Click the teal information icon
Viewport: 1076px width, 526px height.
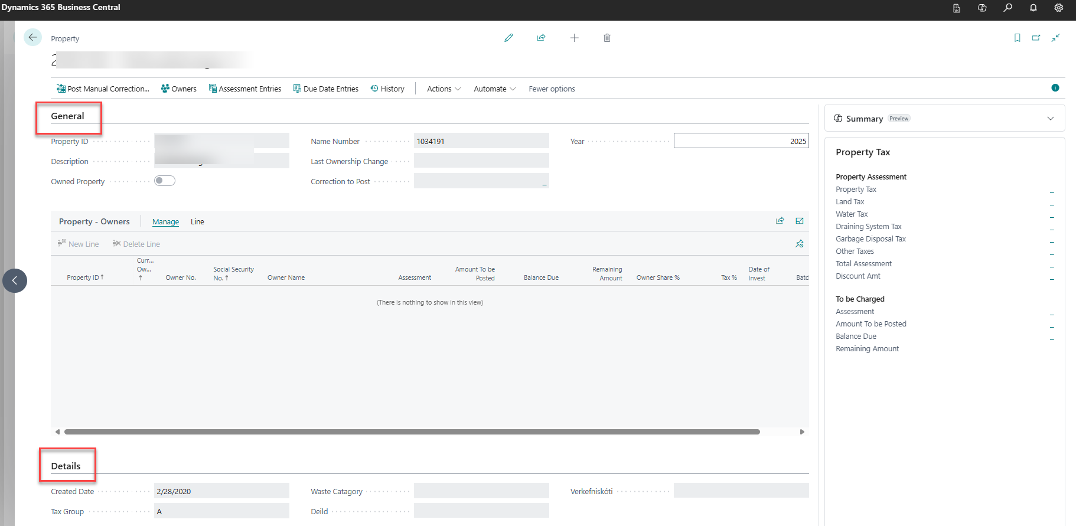point(1055,88)
